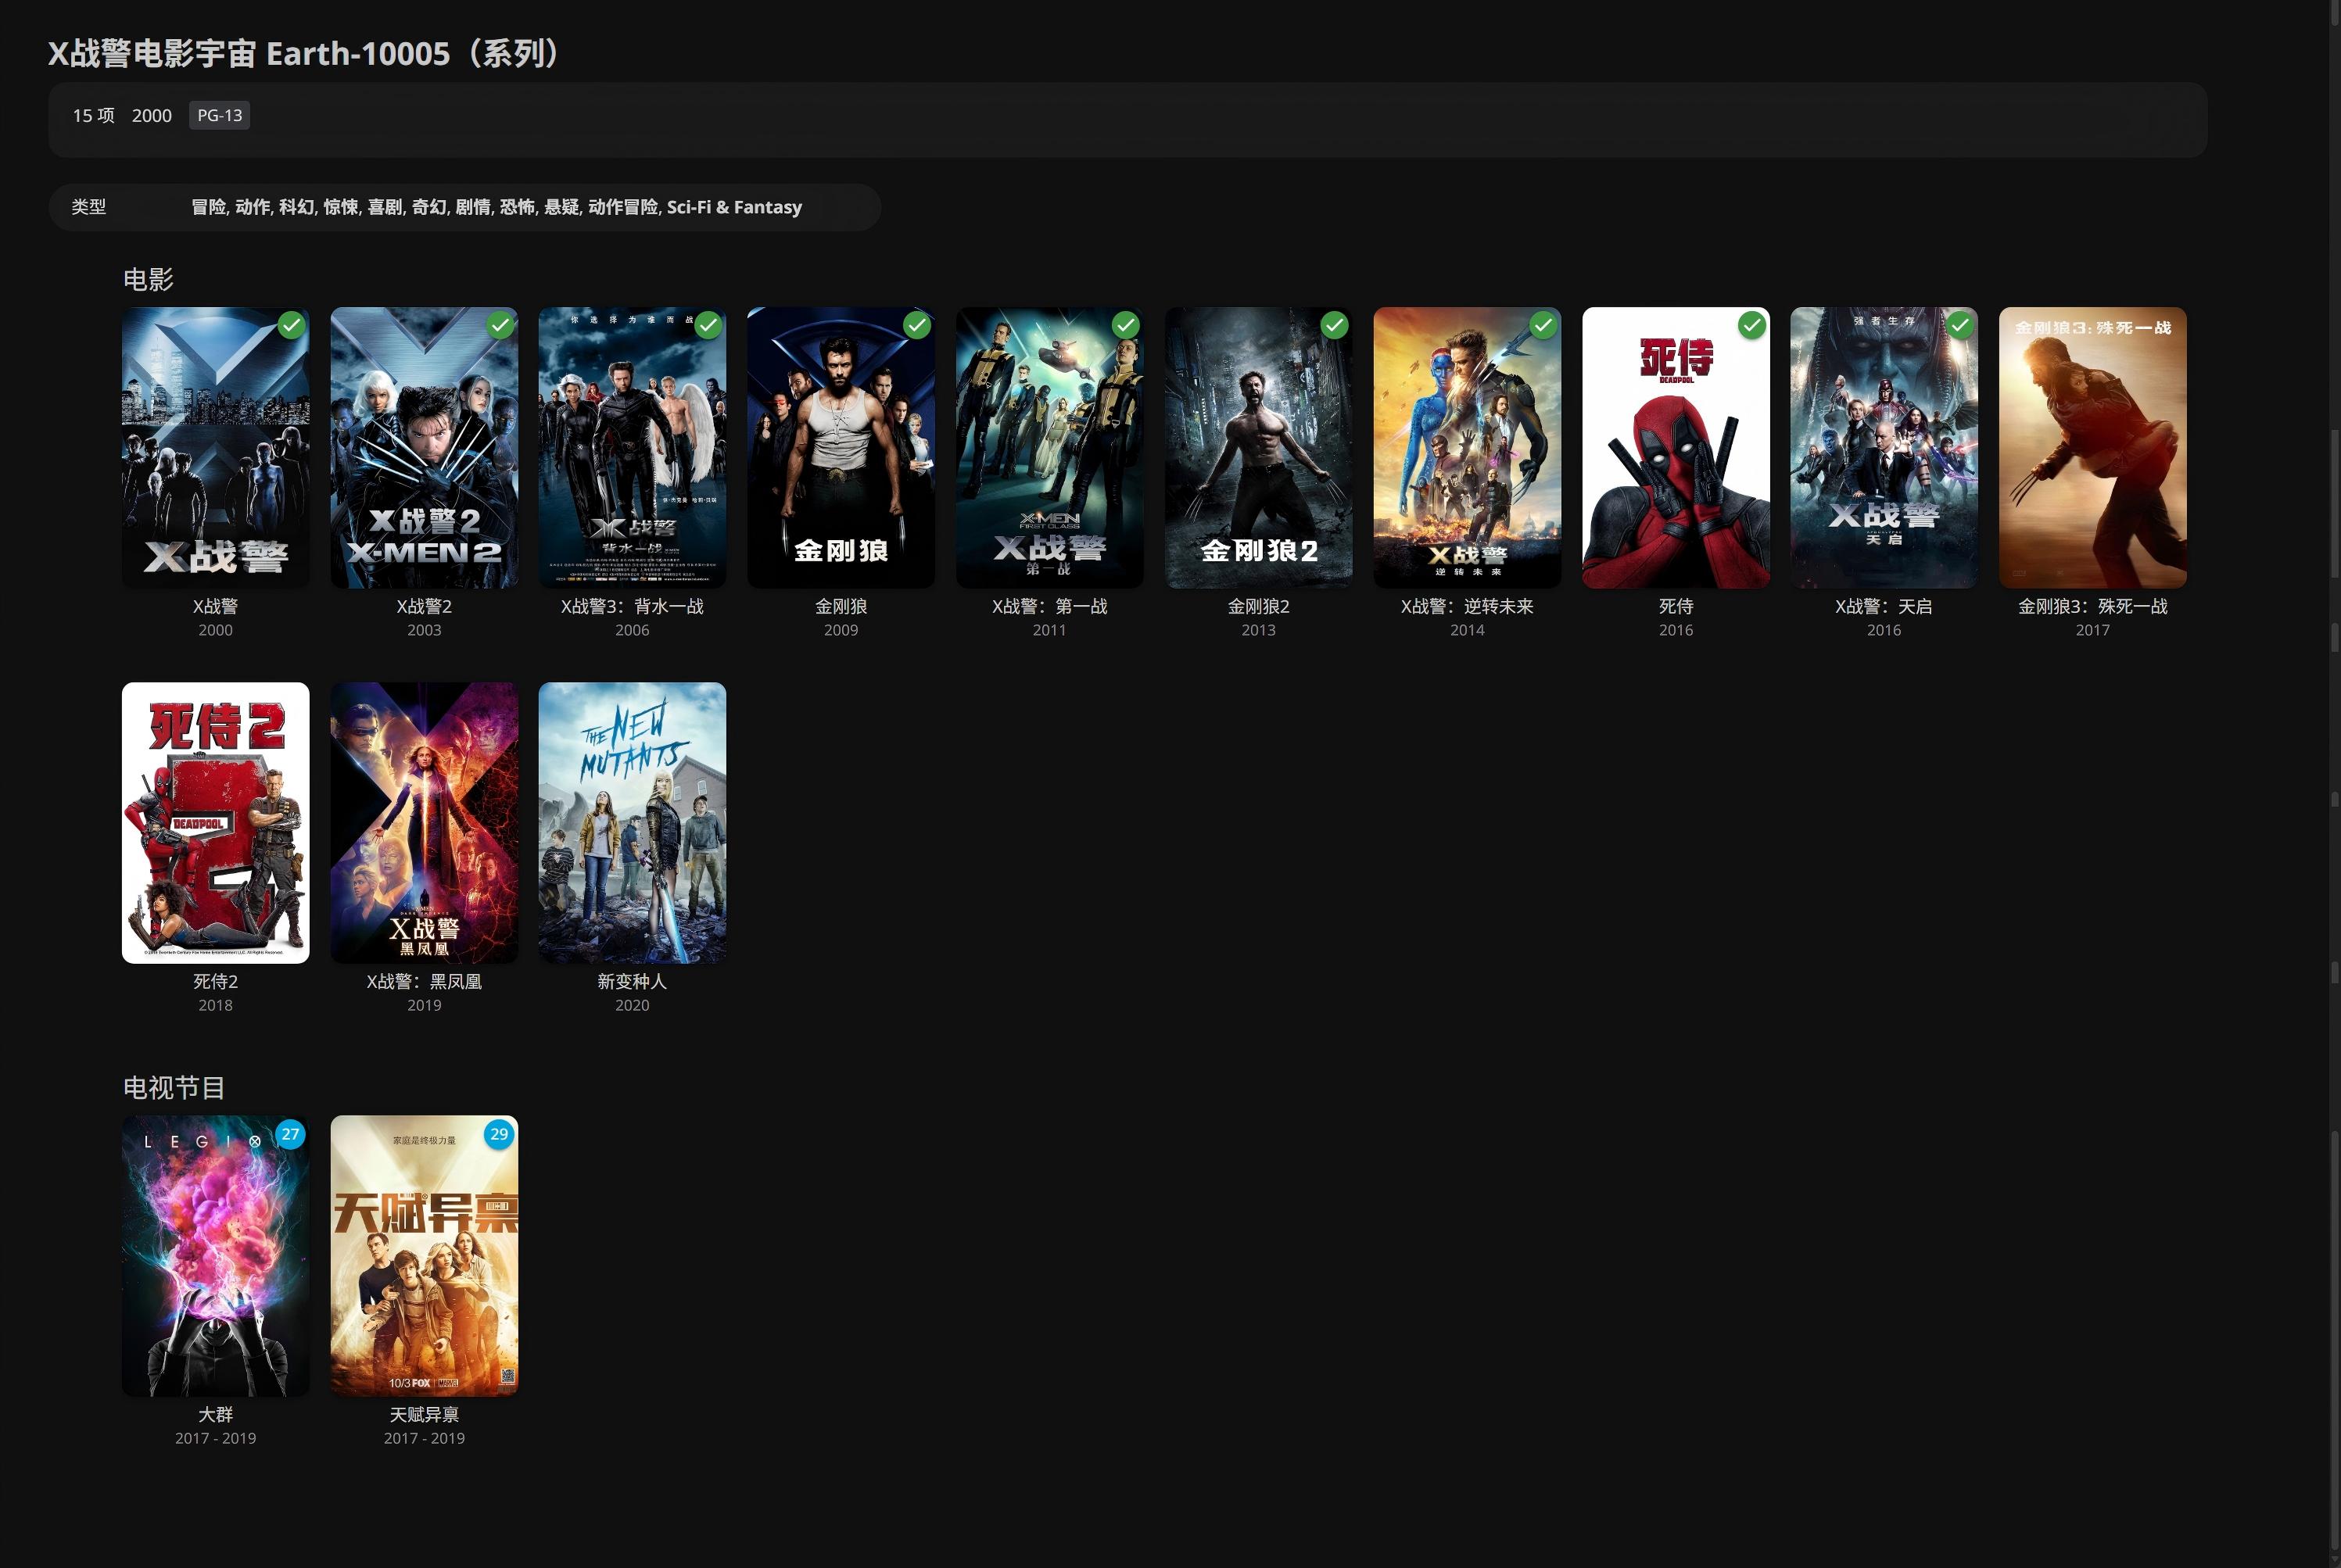The width and height of the screenshot is (2341, 1568).
Task: Click the 天赋异禀 title text
Action: [x=424, y=1414]
